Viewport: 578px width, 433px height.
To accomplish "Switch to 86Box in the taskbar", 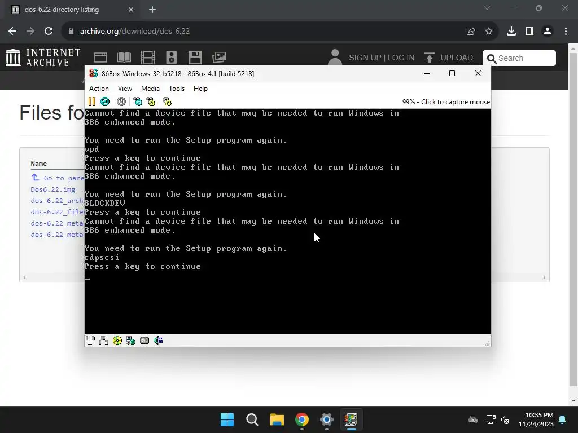I will tap(351, 419).
